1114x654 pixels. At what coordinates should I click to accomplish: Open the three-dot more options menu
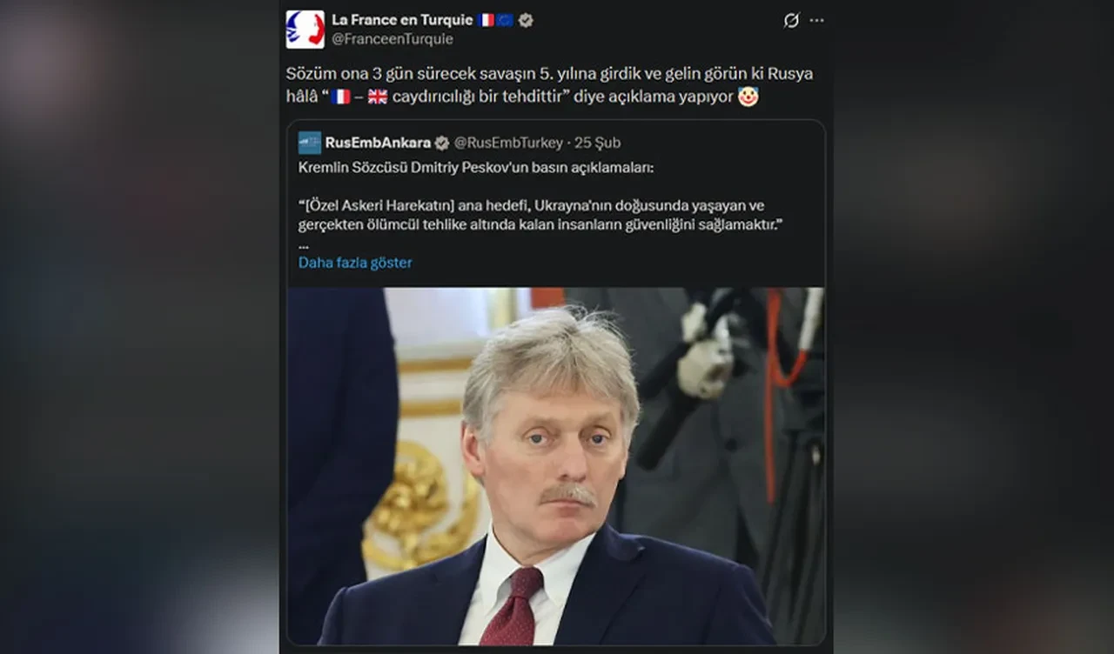(x=816, y=21)
